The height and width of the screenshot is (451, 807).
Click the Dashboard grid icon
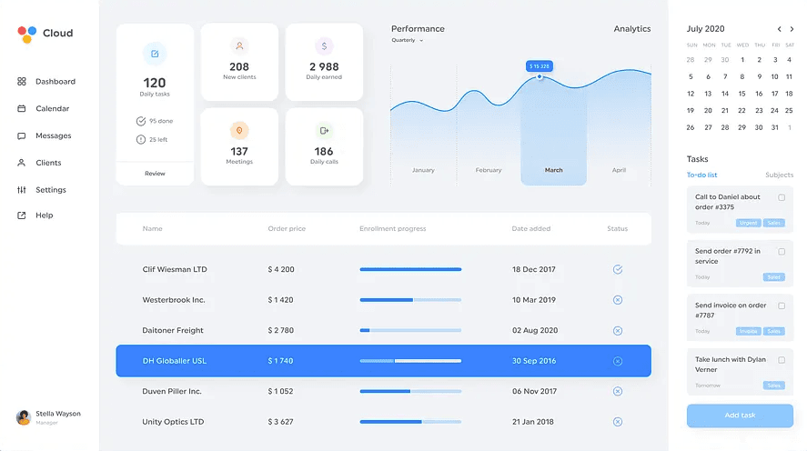[22, 81]
